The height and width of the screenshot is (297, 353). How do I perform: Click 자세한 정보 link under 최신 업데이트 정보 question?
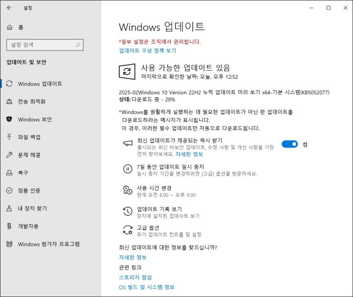point(133,257)
